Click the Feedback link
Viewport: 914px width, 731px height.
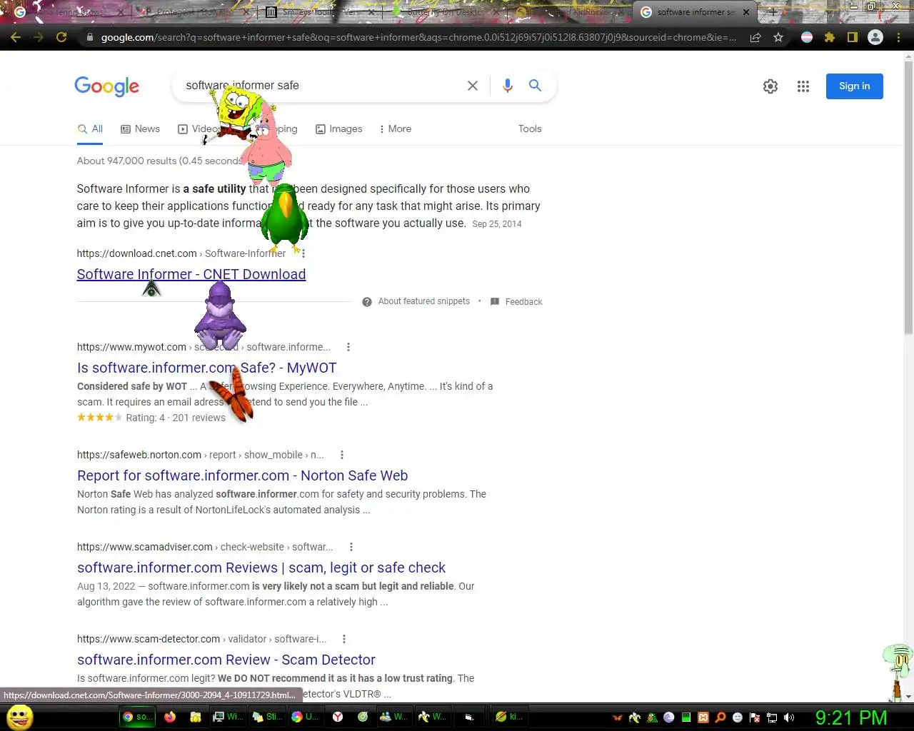tap(516, 302)
